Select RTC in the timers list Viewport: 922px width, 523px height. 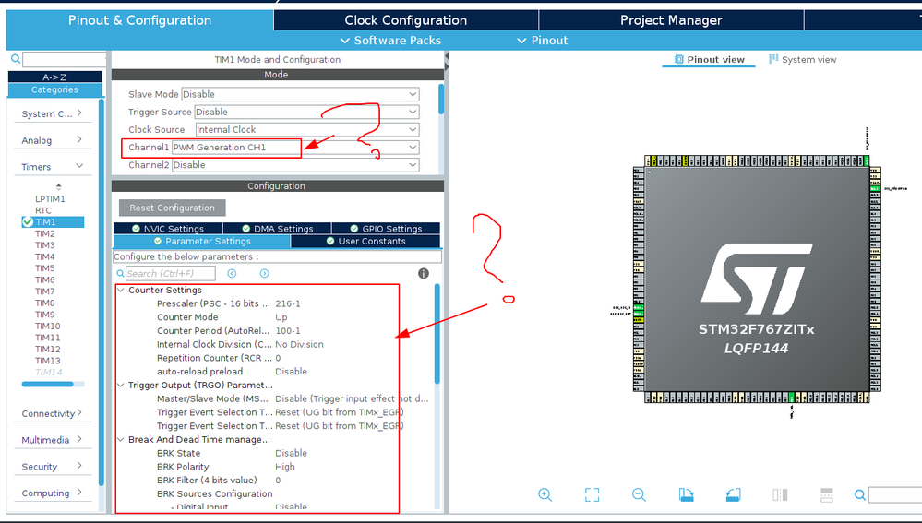coord(43,210)
